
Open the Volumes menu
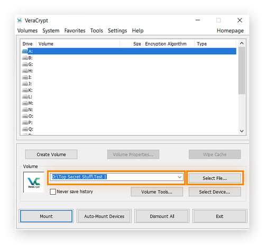coord(28,31)
